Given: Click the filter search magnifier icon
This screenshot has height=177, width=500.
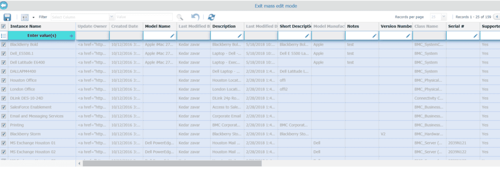Looking at the screenshot, I should click(180, 17).
